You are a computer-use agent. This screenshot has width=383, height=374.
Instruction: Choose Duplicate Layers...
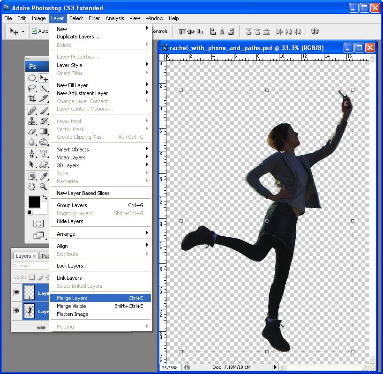(101, 37)
